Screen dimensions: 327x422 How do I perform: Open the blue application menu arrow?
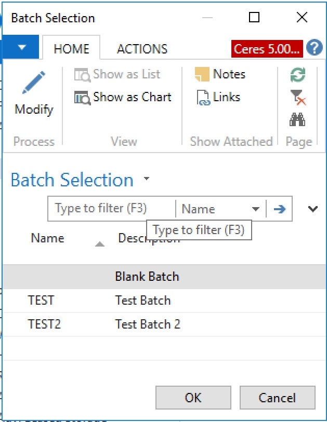21,47
